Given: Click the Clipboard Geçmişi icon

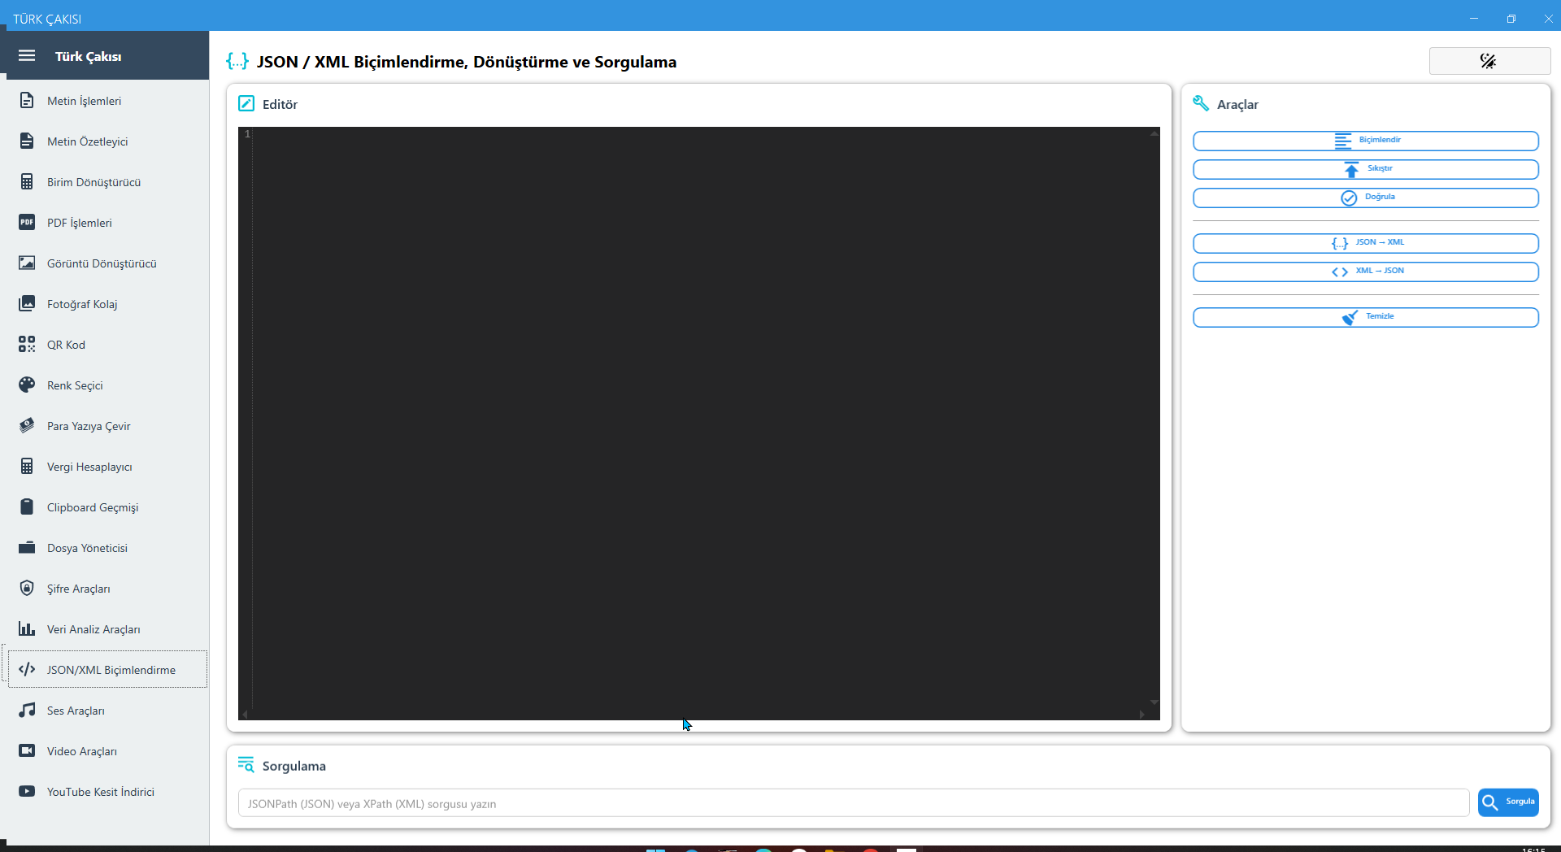Looking at the screenshot, I should coord(27,507).
